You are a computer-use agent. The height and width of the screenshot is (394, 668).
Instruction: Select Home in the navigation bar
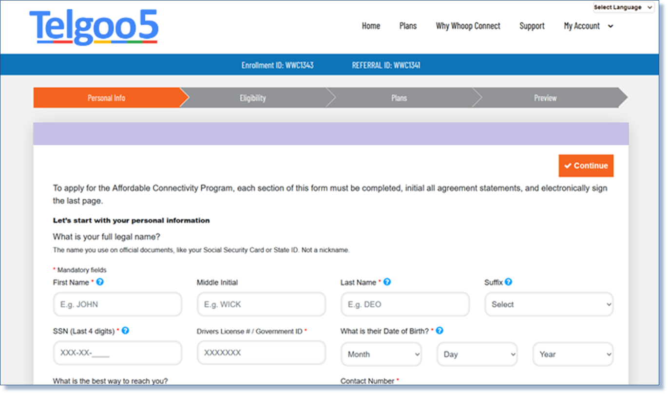click(371, 26)
